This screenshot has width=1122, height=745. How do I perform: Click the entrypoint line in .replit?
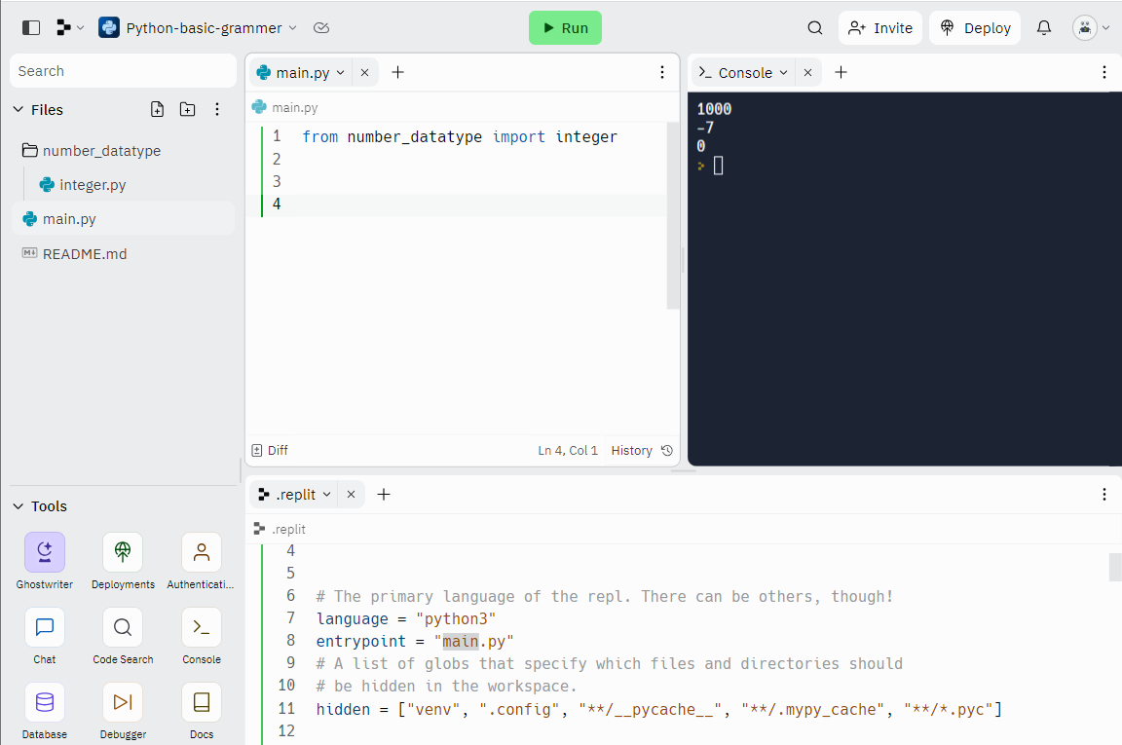[x=415, y=641]
